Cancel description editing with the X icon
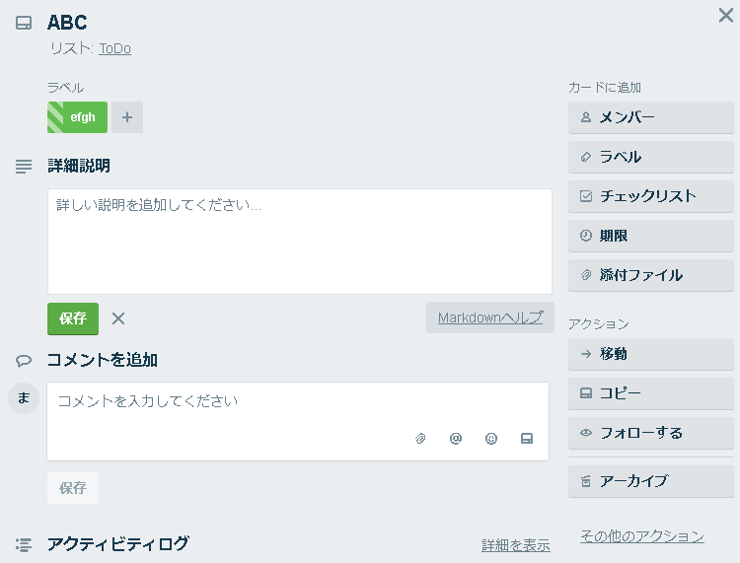 118,318
